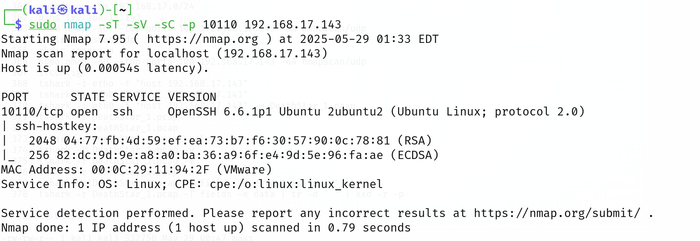Click the RSA host key fingerprint
This screenshot has height=241, width=700.
click(227, 141)
